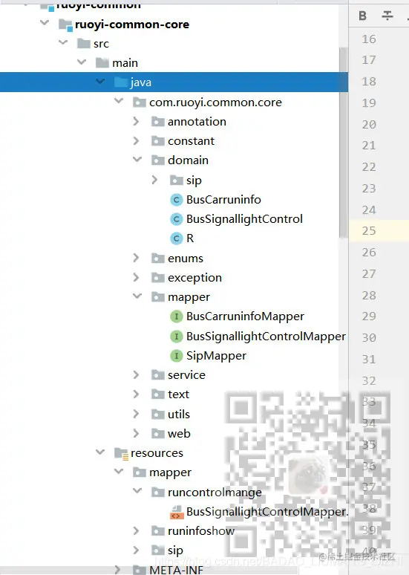Image resolution: width=409 pixels, height=575 pixels.
Task: Click line number 25 in the gutter
Action: [x=369, y=230]
